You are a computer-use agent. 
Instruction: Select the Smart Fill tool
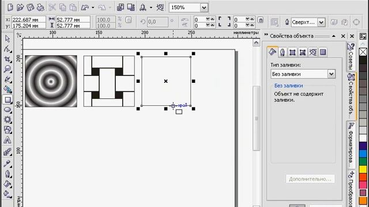[7, 90]
